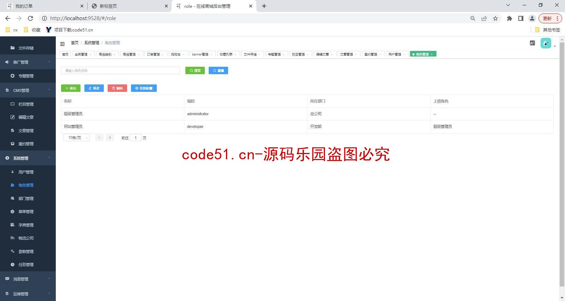Click the 用户管理 person icon

[x=12, y=172]
